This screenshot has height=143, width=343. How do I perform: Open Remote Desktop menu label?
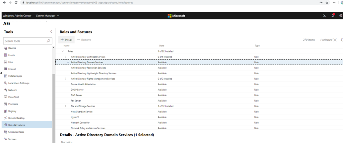coord(16,118)
